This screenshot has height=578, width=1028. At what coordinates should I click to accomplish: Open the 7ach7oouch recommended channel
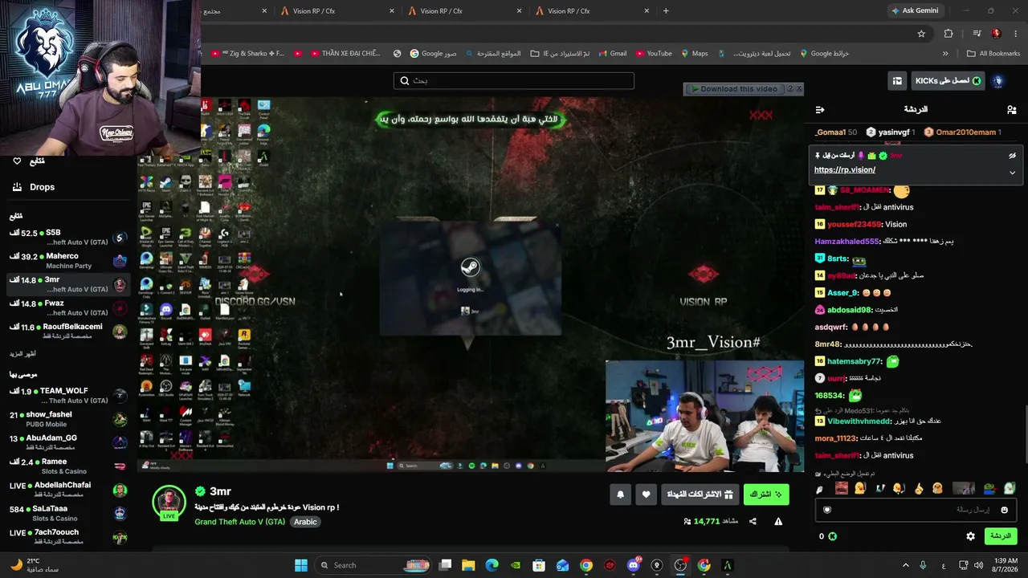tap(67, 537)
